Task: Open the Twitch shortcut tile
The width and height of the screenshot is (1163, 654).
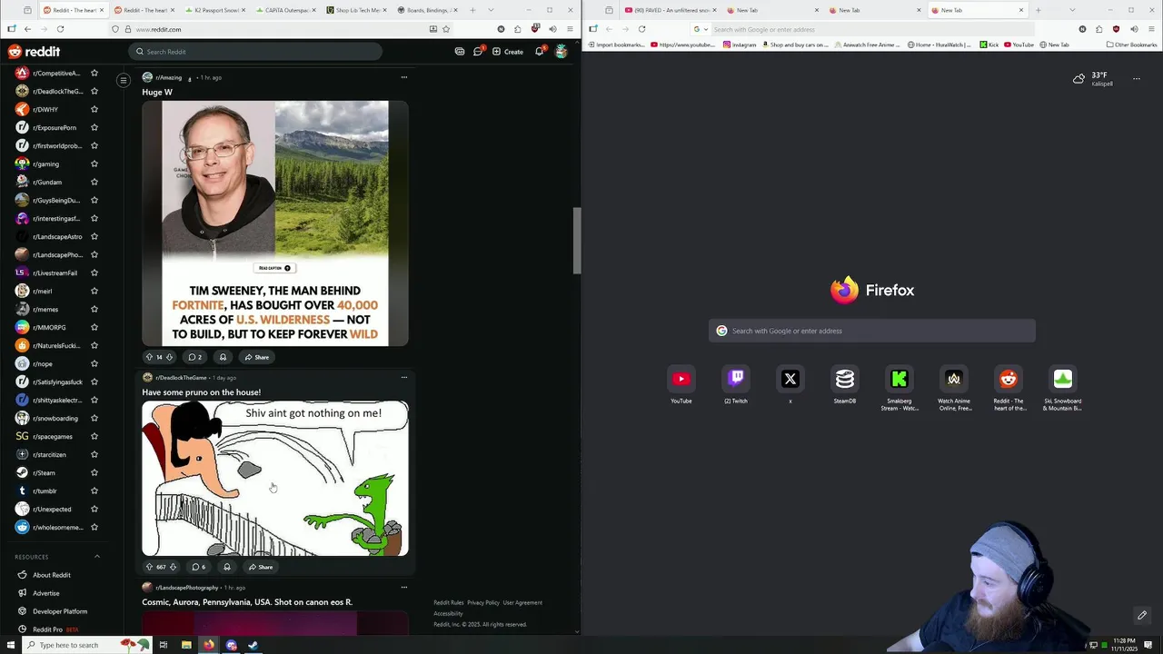Action: pos(736,379)
